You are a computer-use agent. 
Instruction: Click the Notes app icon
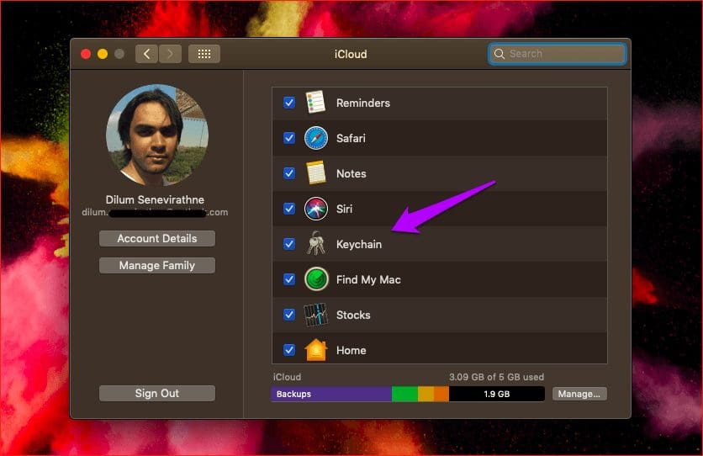315,173
